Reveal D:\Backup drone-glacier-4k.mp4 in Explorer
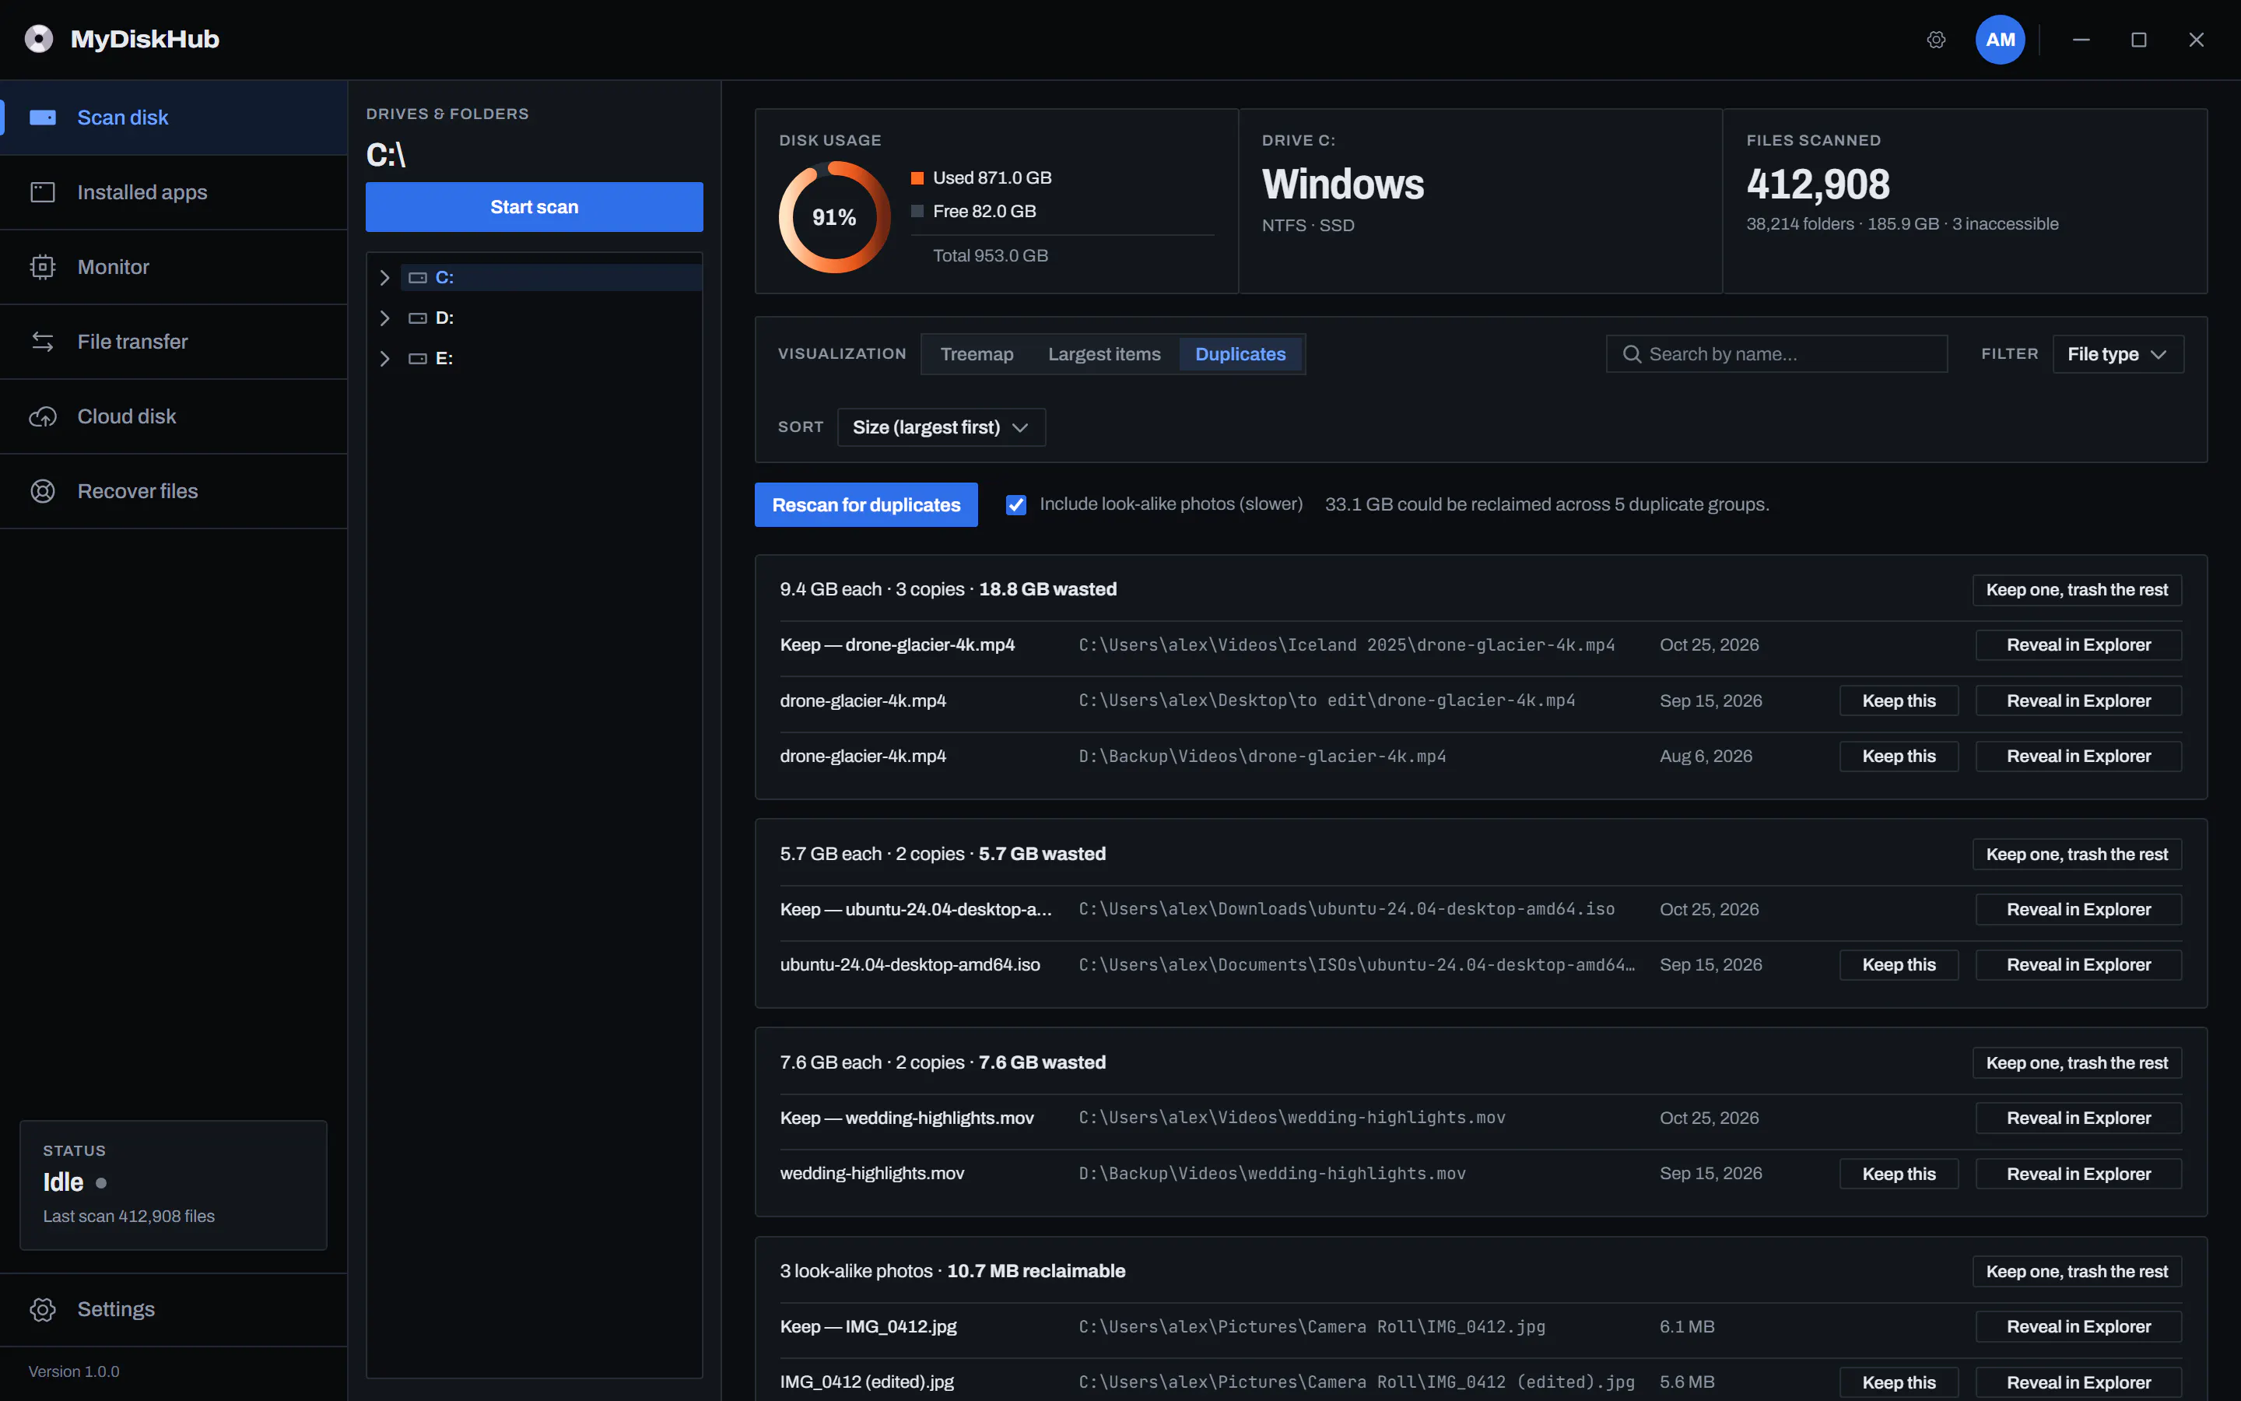This screenshot has width=2241, height=1401. [x=2078, y=756]
